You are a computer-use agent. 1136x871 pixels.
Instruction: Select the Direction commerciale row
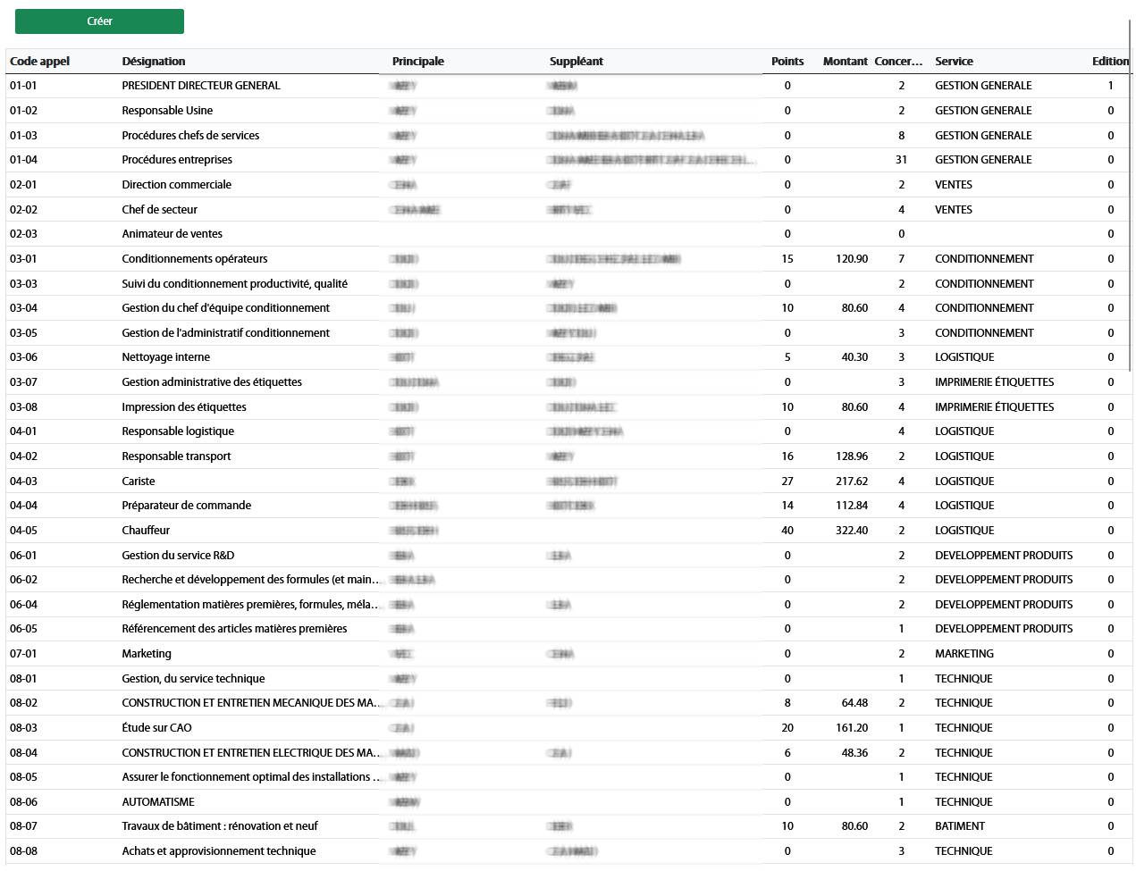pos(568,185)
